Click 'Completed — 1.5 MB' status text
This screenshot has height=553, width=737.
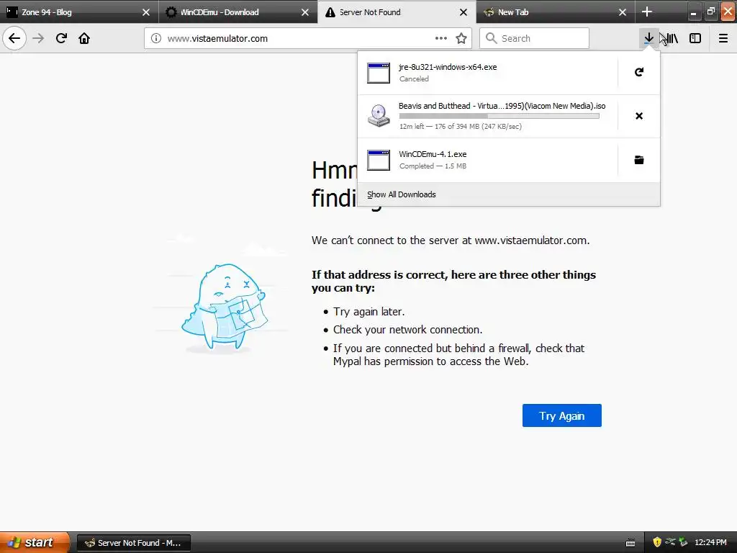[x=433, y=166]
